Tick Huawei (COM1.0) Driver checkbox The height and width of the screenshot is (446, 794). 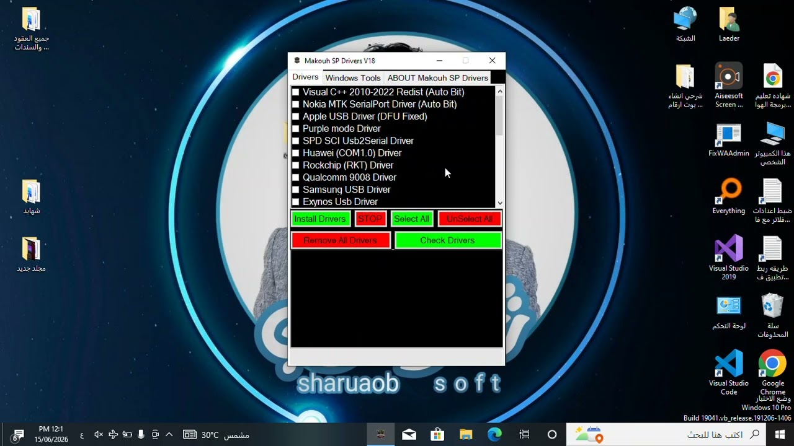[x=296, y=153]
